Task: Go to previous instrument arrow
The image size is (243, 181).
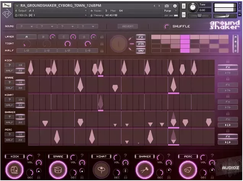Action: click(154, 6)
